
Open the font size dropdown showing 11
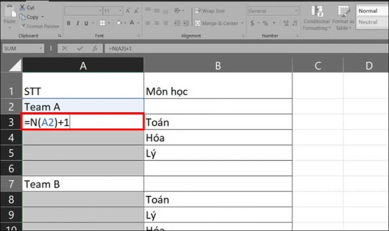[120, 11]
